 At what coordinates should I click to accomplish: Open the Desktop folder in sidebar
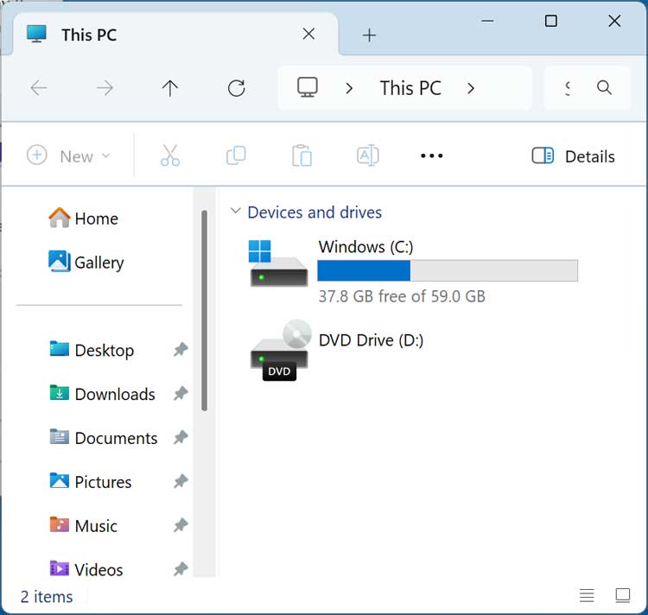(x=92, y=350)
